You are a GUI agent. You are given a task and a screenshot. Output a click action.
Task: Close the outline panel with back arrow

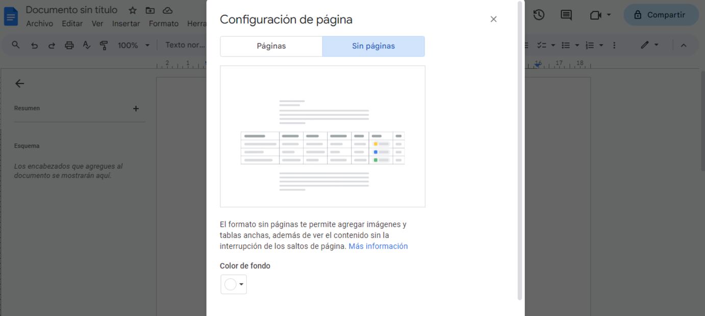[x=20, y=84]
